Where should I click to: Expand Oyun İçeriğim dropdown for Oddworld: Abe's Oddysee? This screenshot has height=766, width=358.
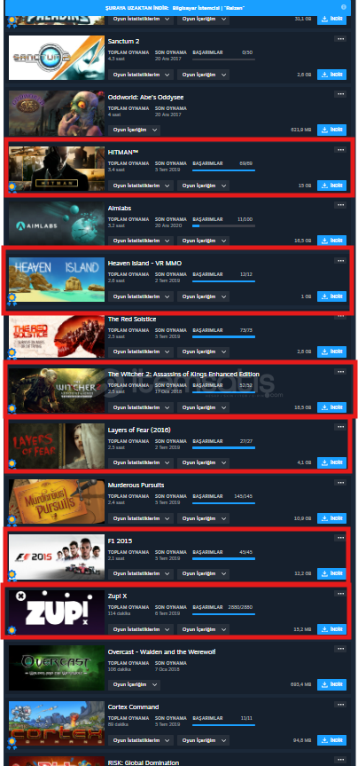pos(134,130)
